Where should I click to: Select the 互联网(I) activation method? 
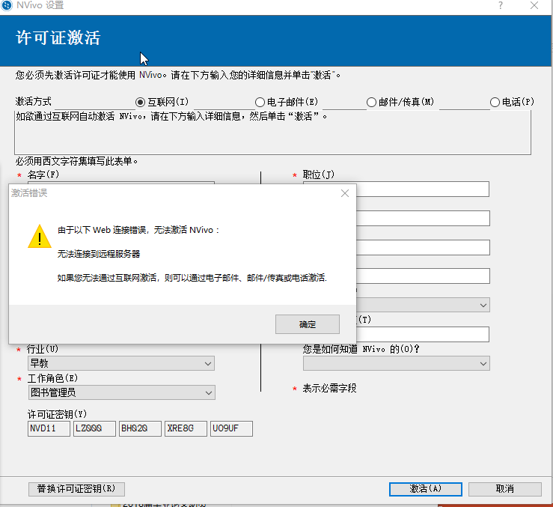coord(140,103)
